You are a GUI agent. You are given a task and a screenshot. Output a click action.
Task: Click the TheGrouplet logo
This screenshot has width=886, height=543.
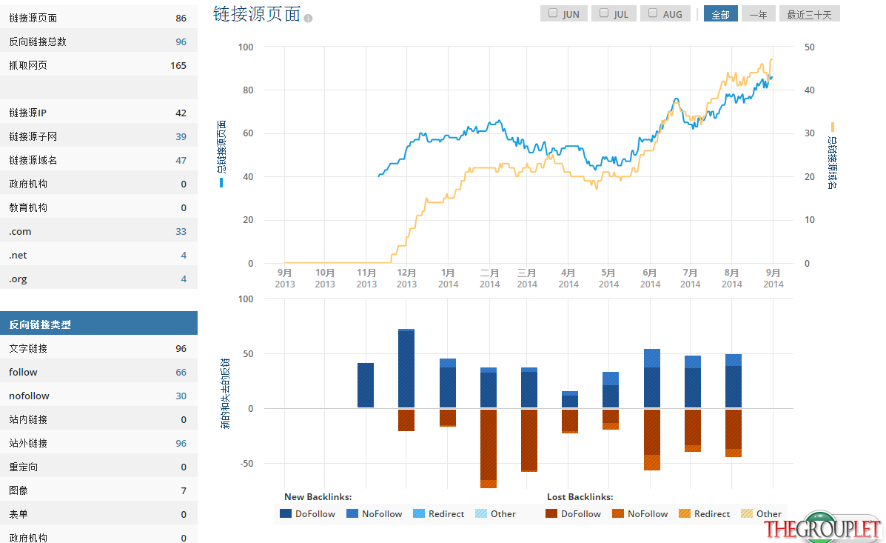[823, 527]
